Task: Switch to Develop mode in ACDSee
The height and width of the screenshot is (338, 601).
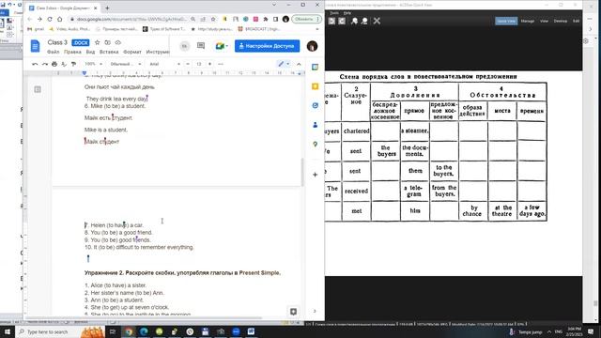Action: (x=561, y=21)
